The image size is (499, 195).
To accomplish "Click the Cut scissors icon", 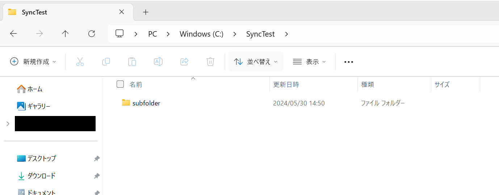I will point(80,62).
